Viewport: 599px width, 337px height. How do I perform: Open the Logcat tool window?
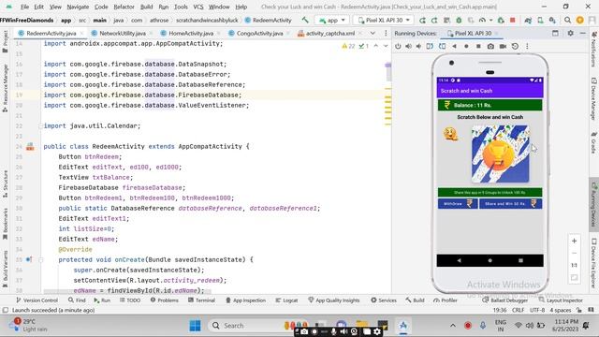(287, 300)
